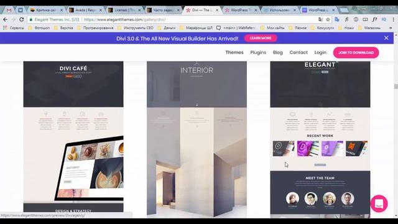Open the Contact page

tap(298, 52)
